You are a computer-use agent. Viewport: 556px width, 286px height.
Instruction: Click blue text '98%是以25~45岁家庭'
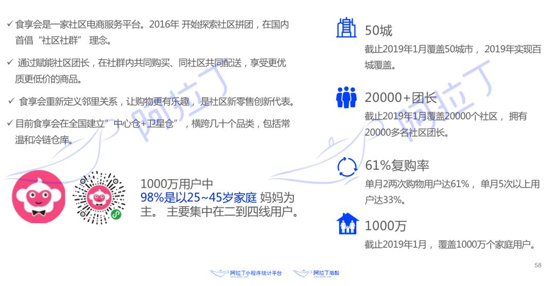click(x=199, y=198)
